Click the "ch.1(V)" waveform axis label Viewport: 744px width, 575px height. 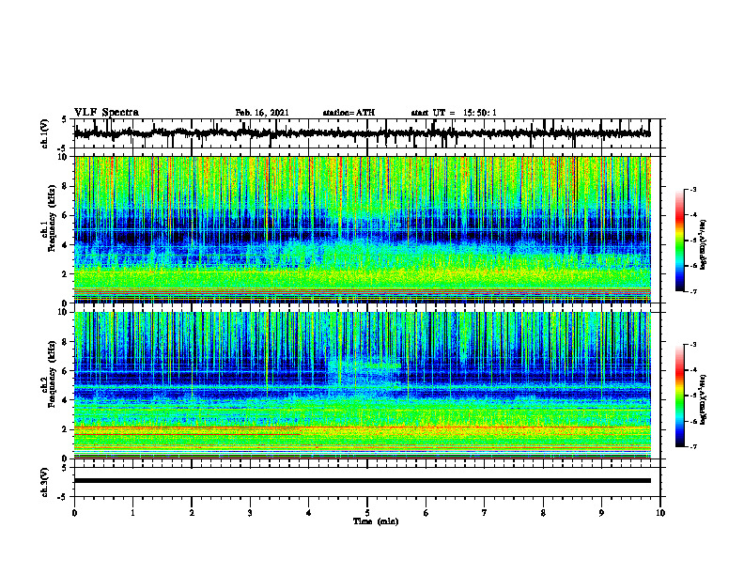click(x=45, y=133)
